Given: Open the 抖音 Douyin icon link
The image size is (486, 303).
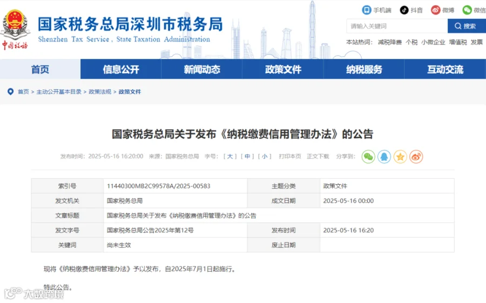Looking at the screenshot, I should (404, 10).
